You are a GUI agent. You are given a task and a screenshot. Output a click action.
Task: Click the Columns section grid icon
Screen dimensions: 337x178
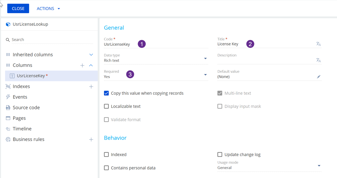click(8, 65)
